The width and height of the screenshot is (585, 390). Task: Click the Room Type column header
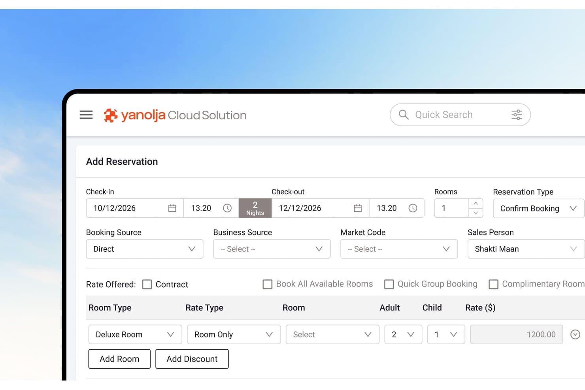tap(110, 307)
